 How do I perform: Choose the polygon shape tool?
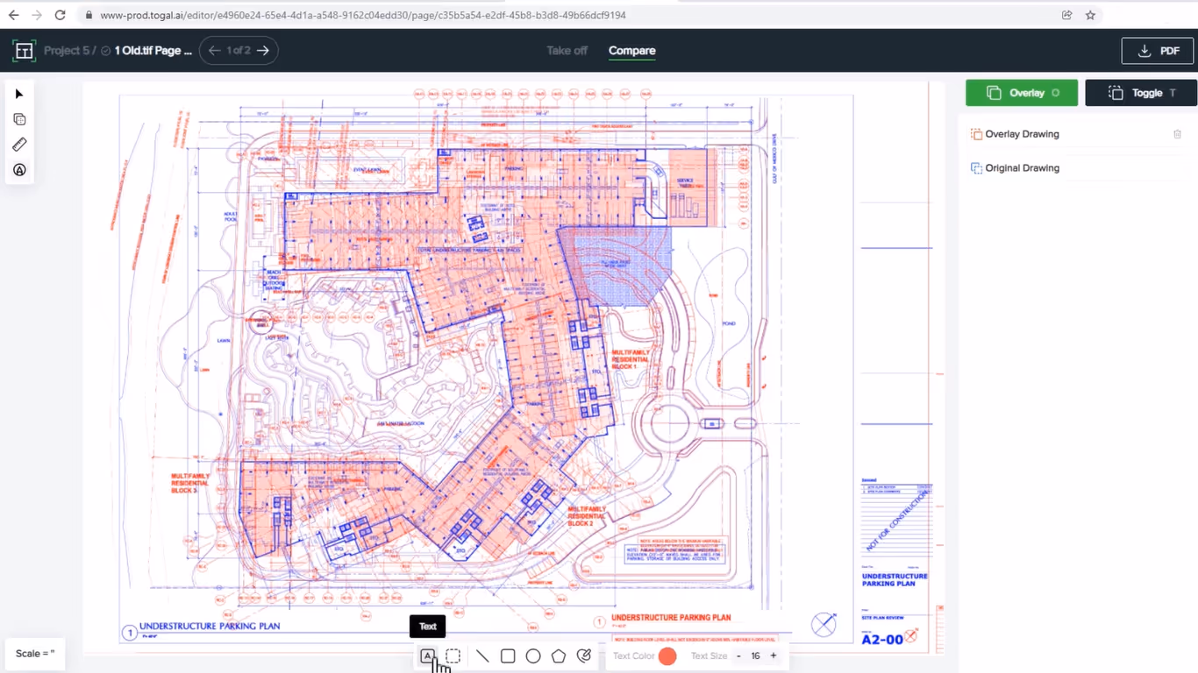(x=559, y=655)
